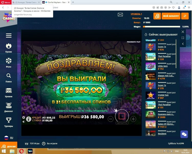Viewport: 192px width, 154px height.
Task: Open the Вы играли history
Action: tap(50, 143)
